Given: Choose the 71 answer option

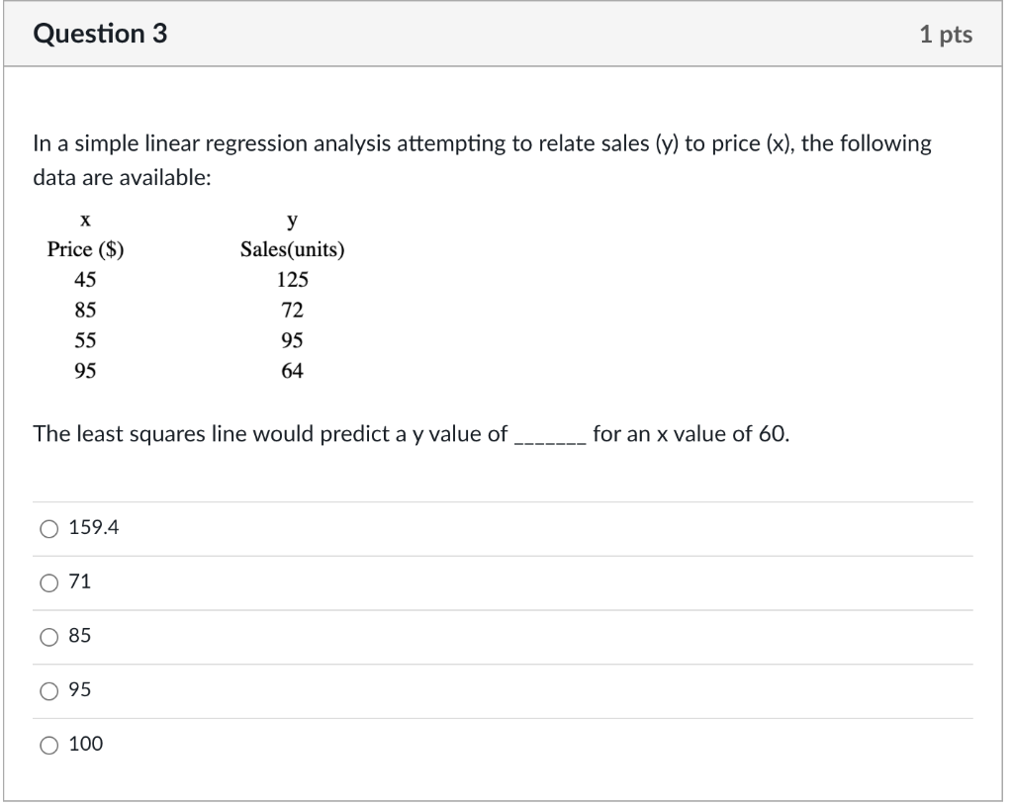Looking at the screenshot, I should point(50,583).
